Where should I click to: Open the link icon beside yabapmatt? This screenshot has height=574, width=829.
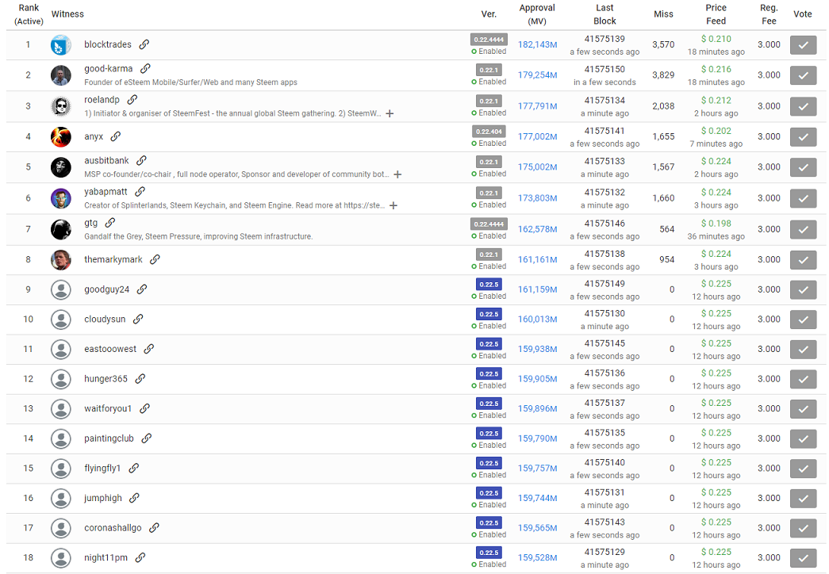coord(140,192)
